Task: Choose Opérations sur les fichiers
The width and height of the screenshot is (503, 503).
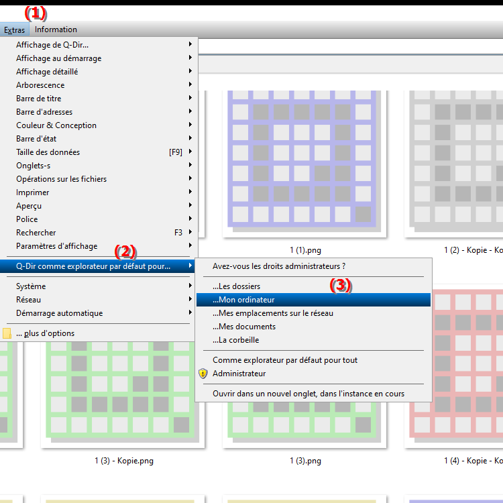Action: [x=99, y=179]
